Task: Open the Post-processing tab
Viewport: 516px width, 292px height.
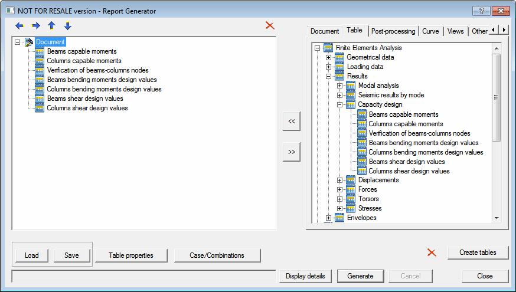Action: click(393, 31)
